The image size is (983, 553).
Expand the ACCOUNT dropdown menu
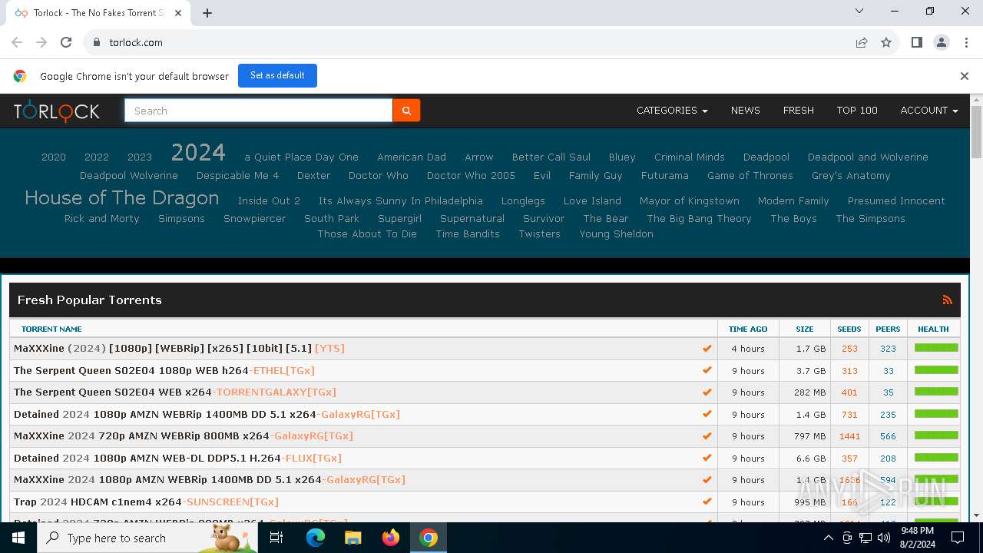click(929, 111)
